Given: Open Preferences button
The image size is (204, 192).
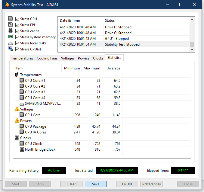Looking at the screenshot, I should tap(151, 184).
